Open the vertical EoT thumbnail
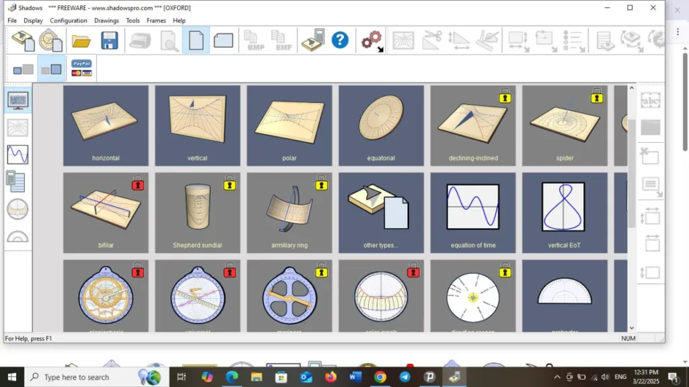This screenshot has height=387, width=689. coord(565,213)
